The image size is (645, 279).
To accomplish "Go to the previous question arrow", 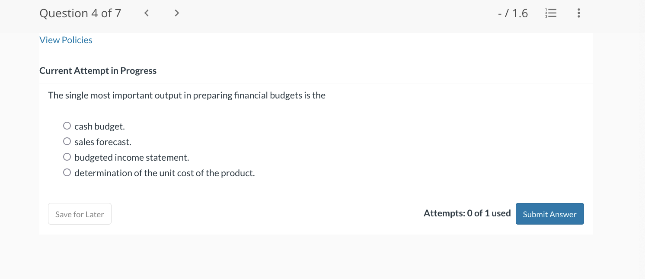I will click(x=147, y=13).
